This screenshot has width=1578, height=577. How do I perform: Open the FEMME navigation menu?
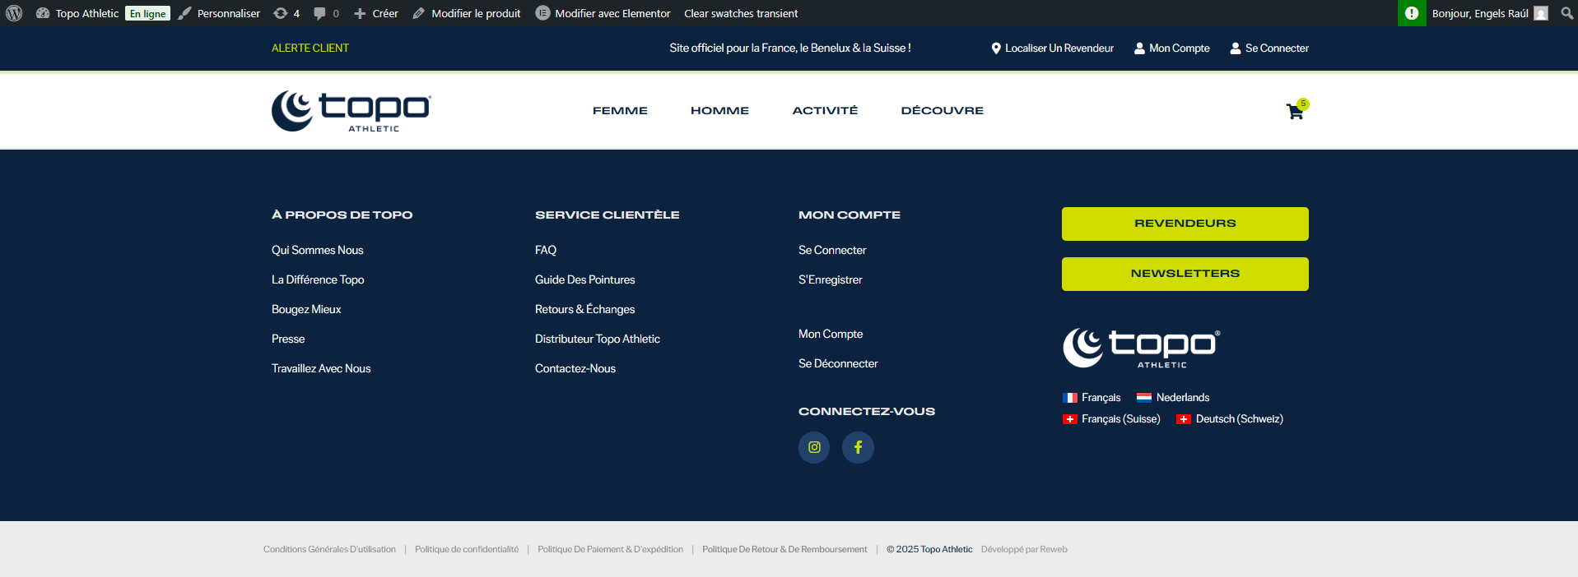620,110
